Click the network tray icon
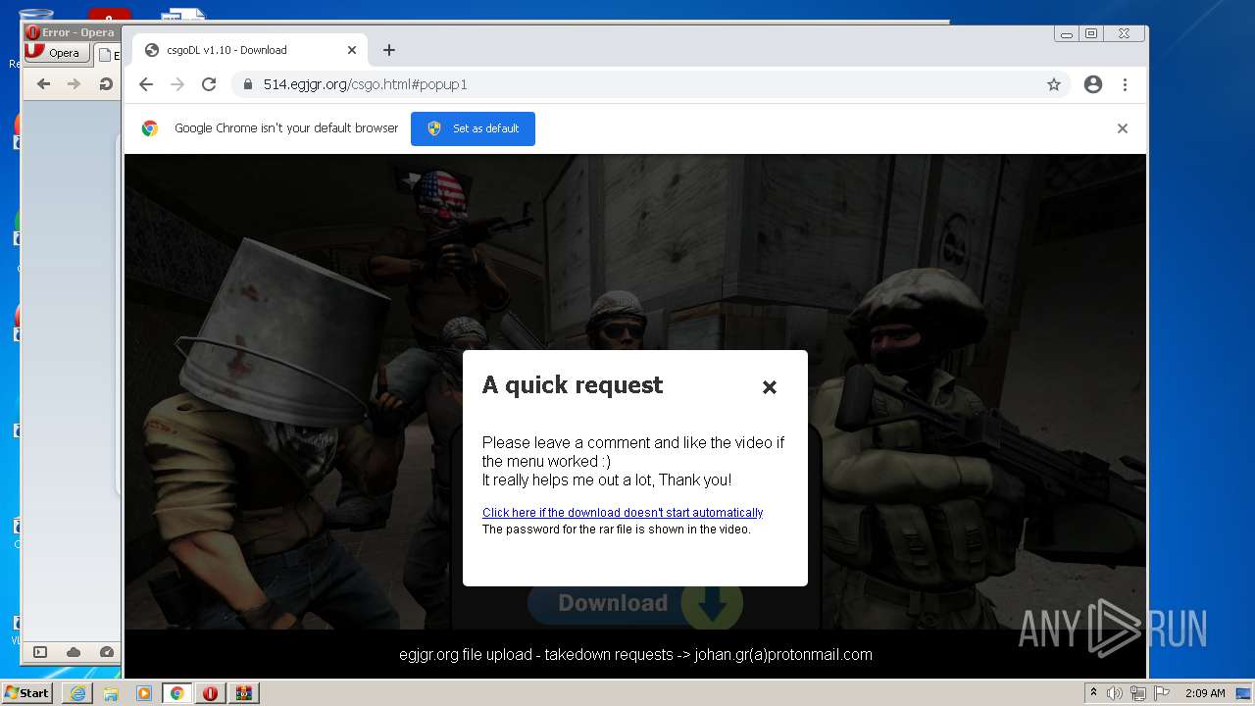1255x706 pixels. click(1138, 693)
